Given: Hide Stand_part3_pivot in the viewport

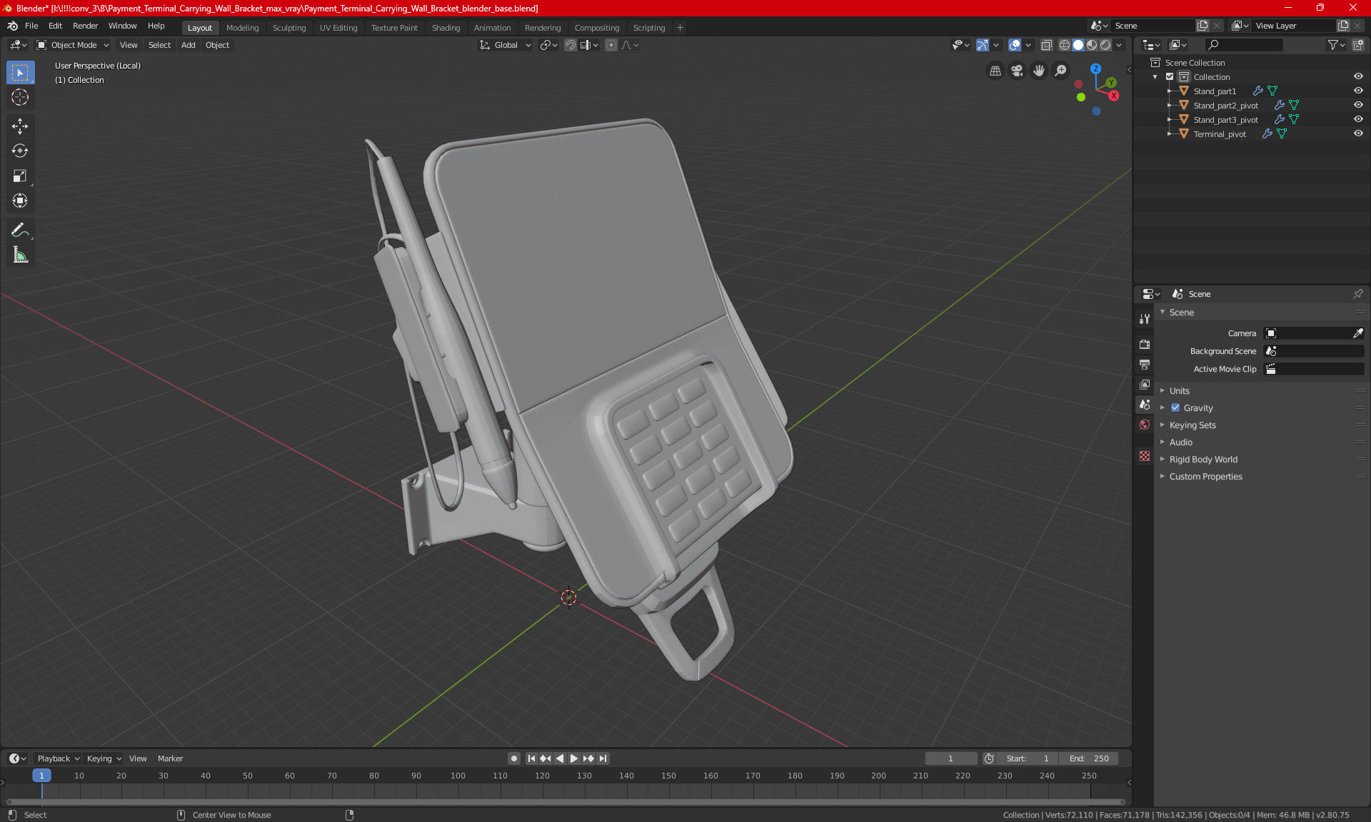Looking at the screenshot, I should point(1358,119).
